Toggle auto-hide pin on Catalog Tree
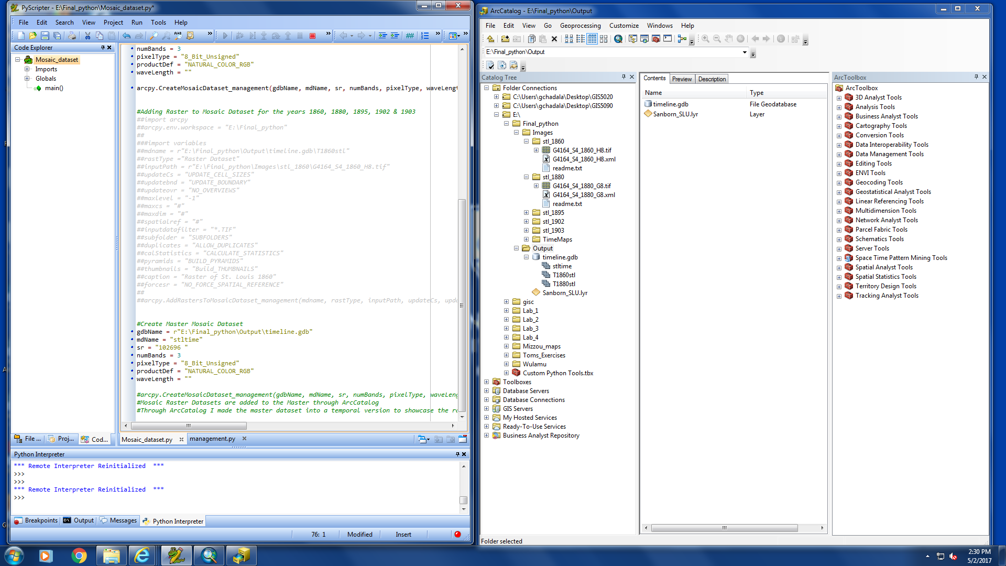The width and height of the screenshot is (1006, 566). [624, 77]
